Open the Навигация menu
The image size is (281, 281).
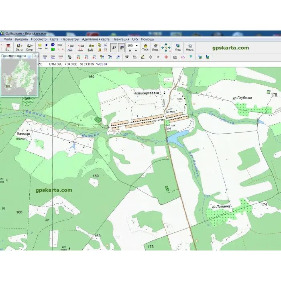coord(120,39)
